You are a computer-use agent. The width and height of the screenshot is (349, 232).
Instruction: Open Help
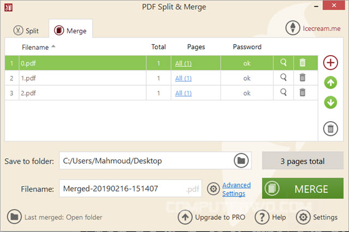click(x=279, y=217)
